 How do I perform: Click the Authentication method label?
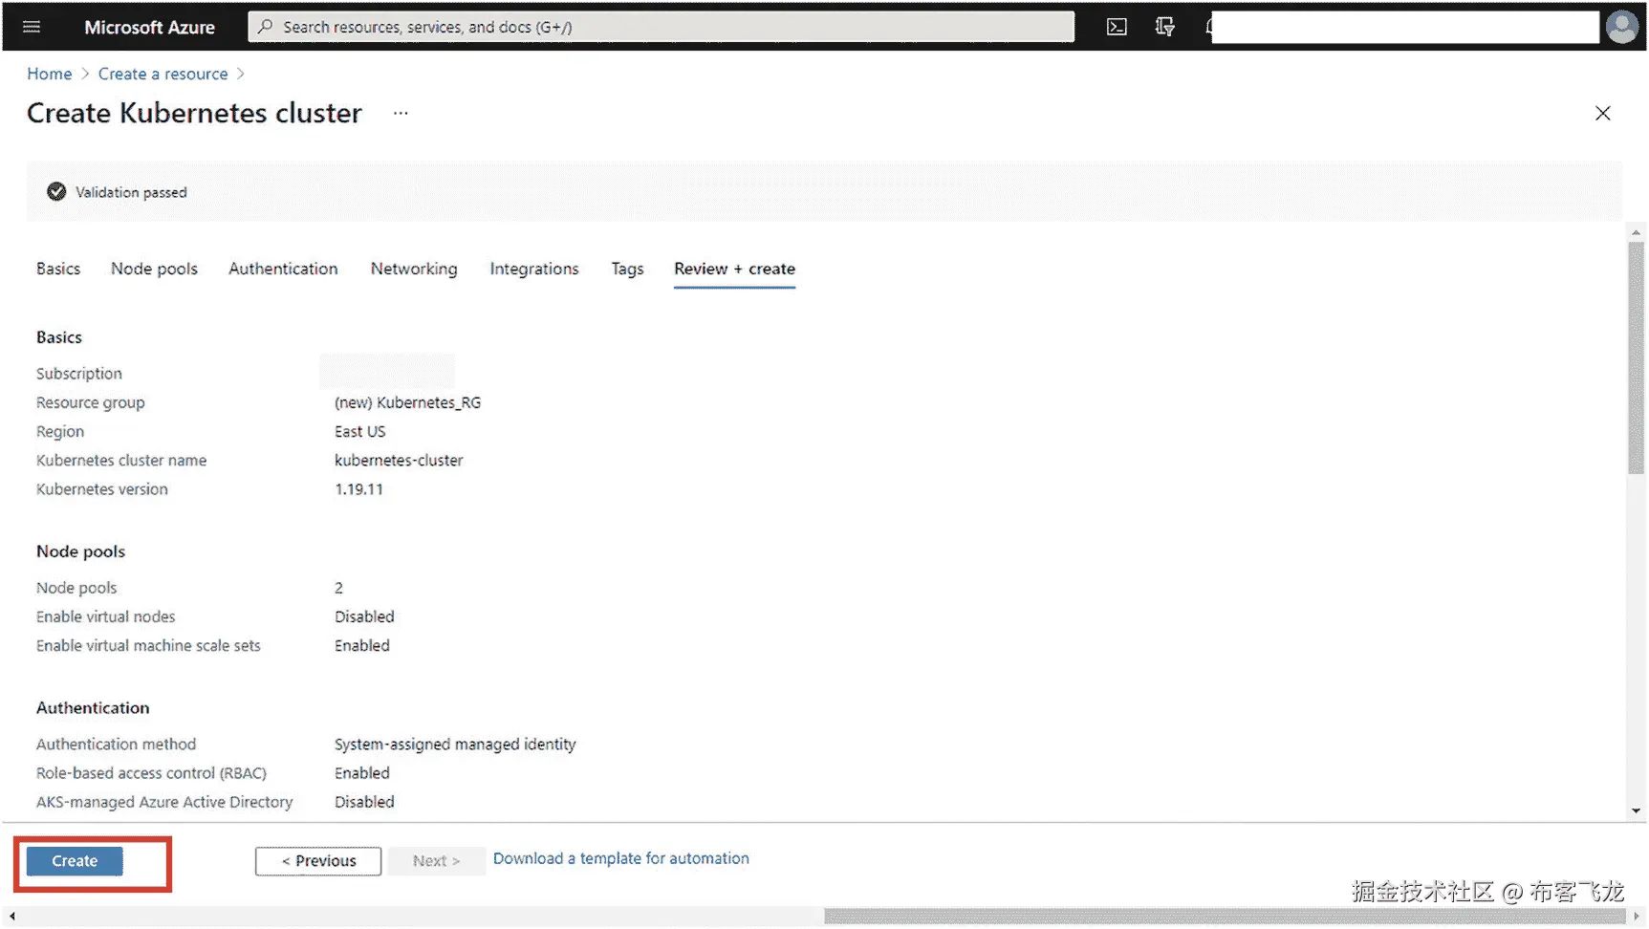pos(116,744)
